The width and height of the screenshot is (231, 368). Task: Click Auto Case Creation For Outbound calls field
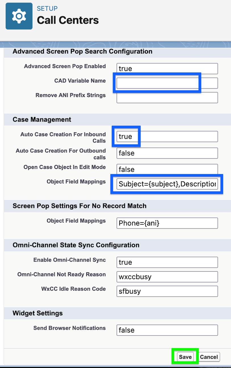[x=167, y=153]
